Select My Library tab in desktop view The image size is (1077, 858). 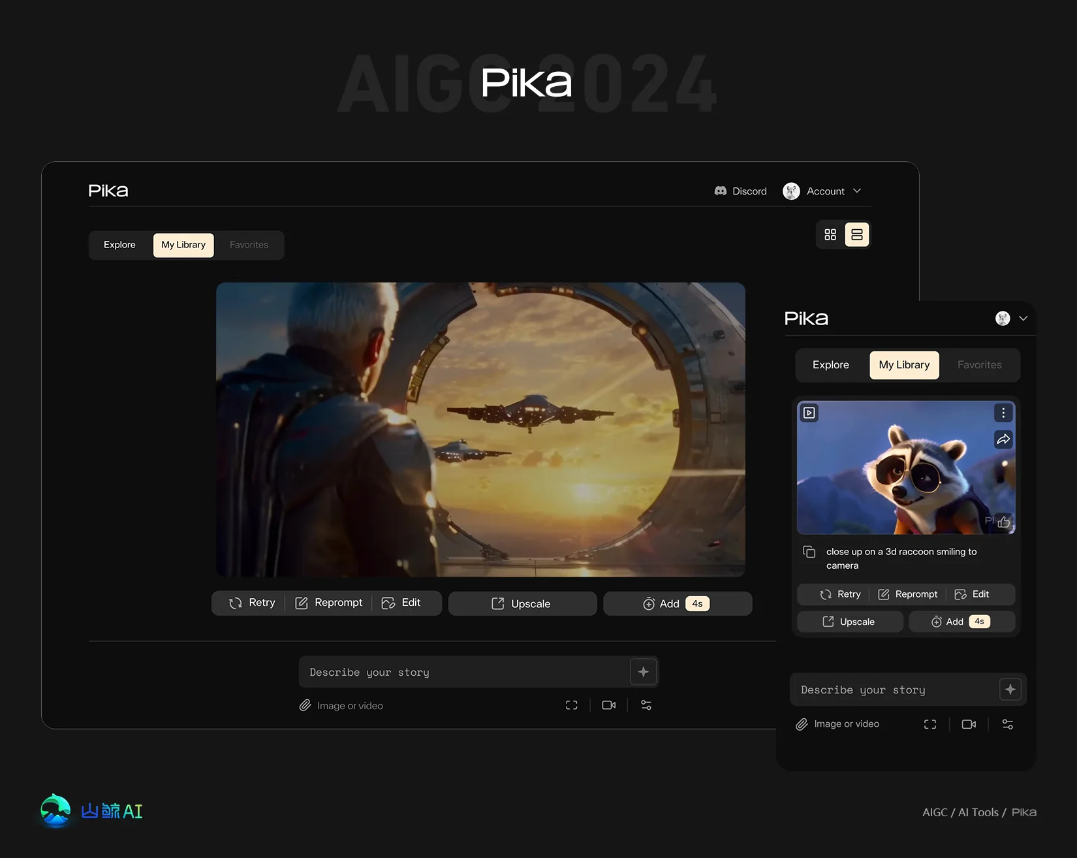pyautogui.click(x=183, y=245)
